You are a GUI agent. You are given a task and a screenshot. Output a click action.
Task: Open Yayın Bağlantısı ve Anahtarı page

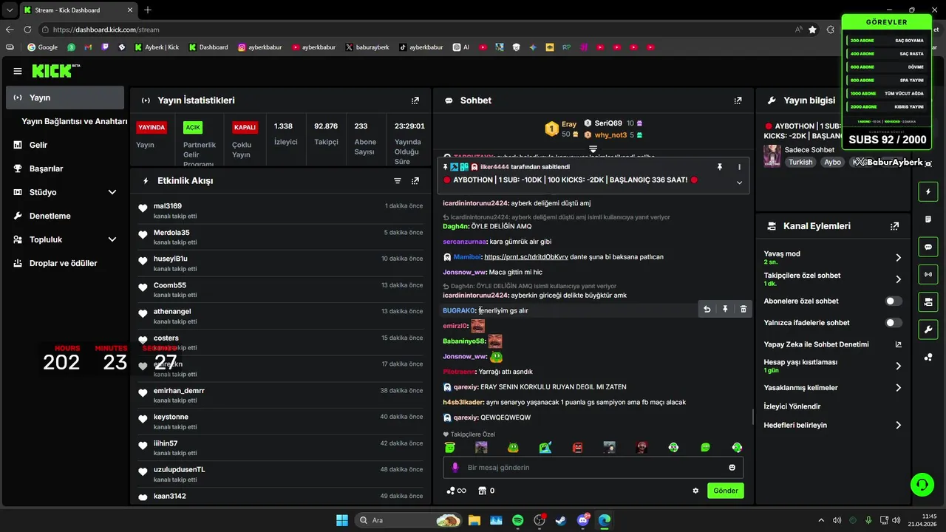pyautogui.click(x=75, y=121)
